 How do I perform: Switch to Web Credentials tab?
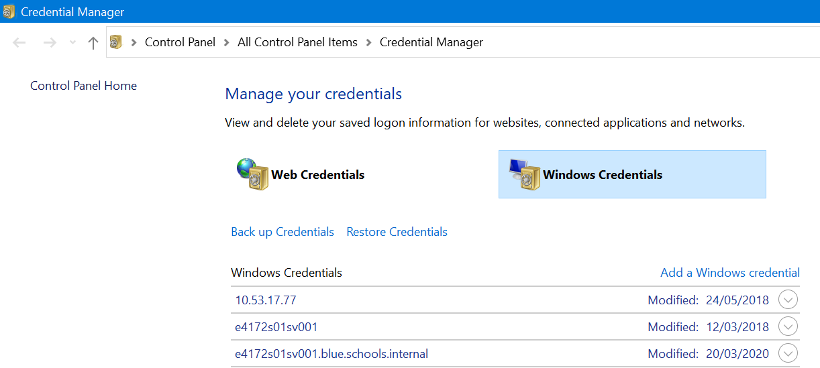317,175
